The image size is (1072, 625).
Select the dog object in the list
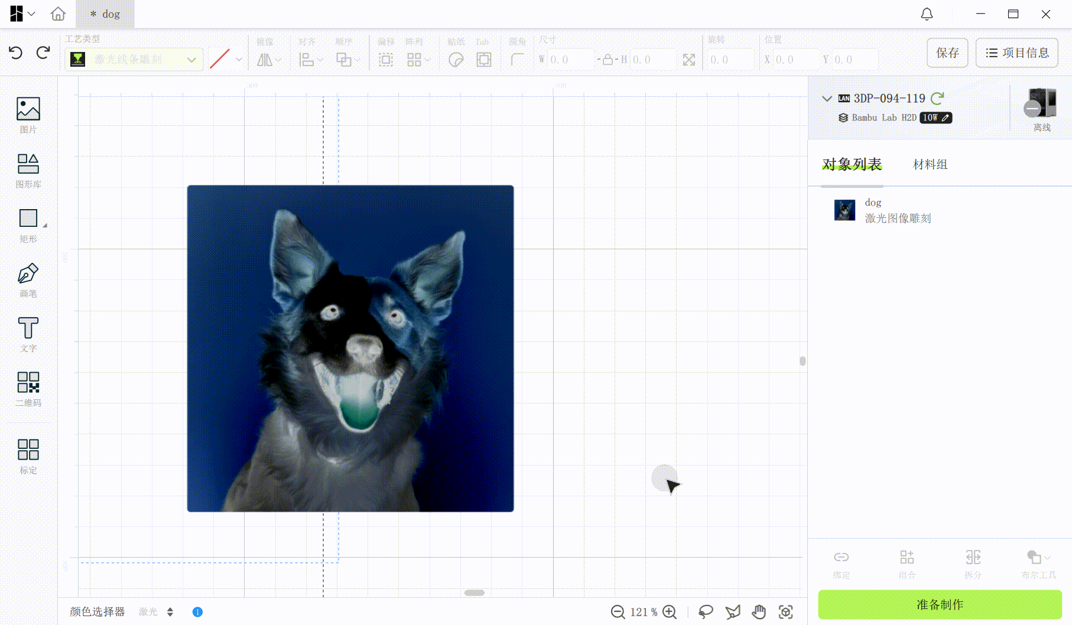pos(940,210)
